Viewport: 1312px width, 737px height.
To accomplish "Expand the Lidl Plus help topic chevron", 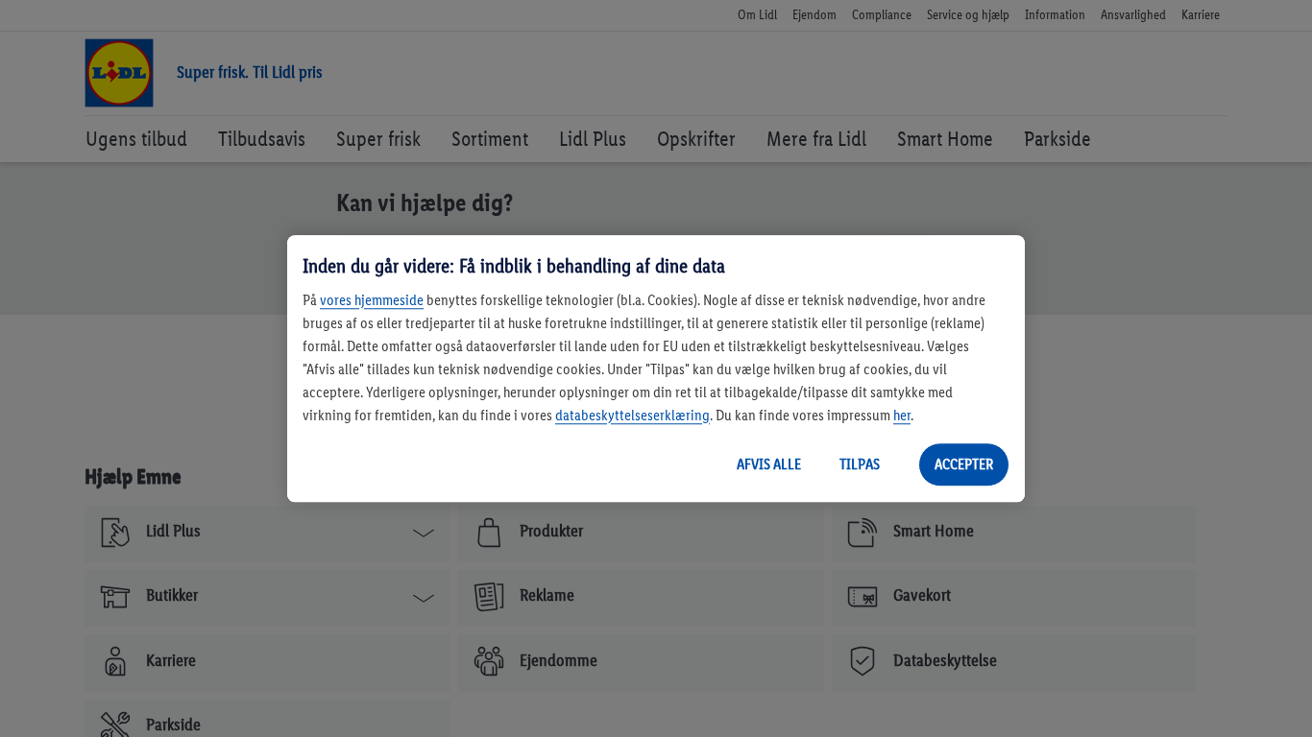I will [424, 534].
